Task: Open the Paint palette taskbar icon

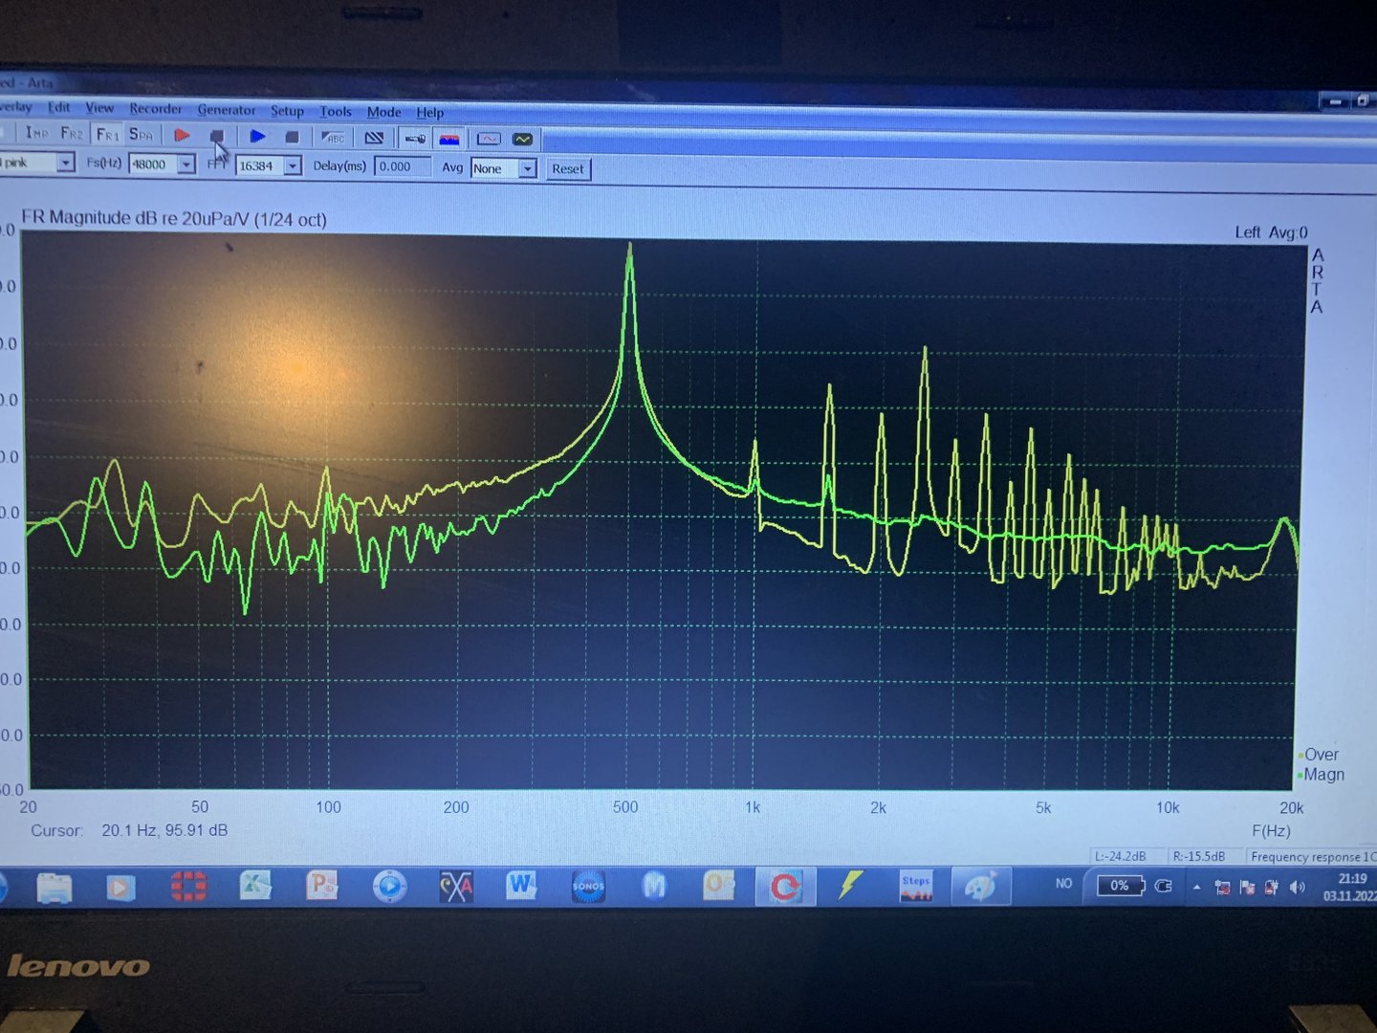Action: tap(980, 887)
